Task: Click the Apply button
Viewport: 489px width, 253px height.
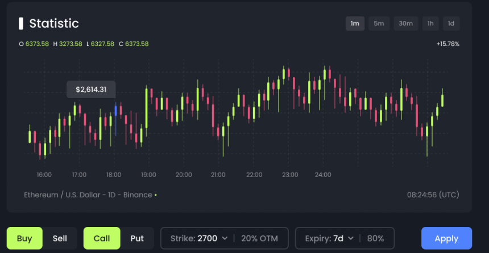Action: (x=446, y=238)
